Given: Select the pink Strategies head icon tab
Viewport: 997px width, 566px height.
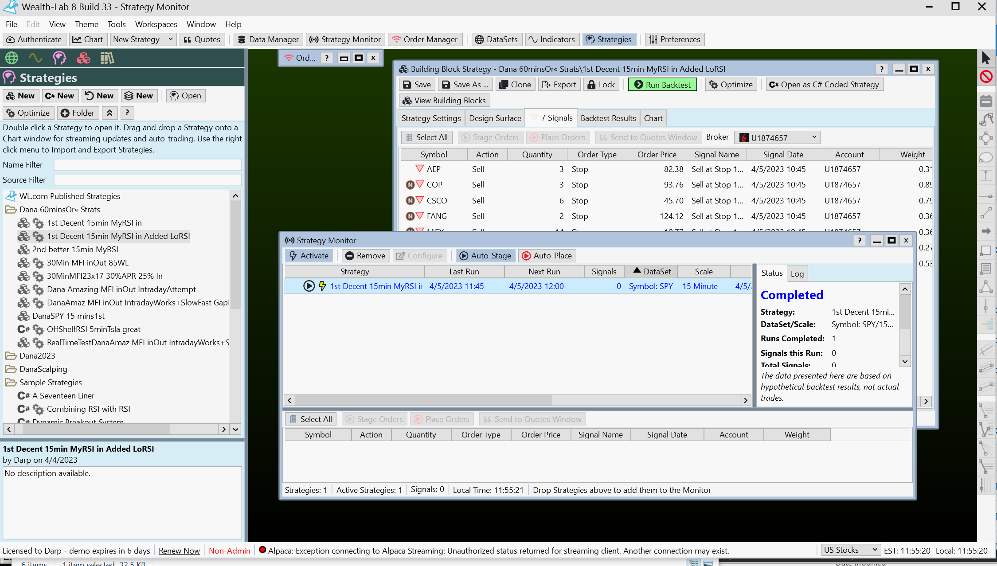Looking at the screenshot, I should (59, 58).
